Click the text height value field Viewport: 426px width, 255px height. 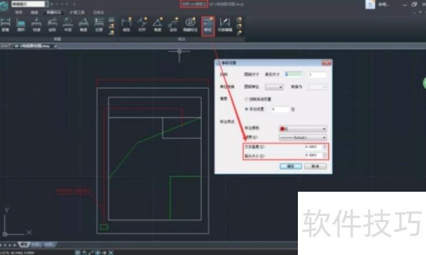(x=313, y=147)
